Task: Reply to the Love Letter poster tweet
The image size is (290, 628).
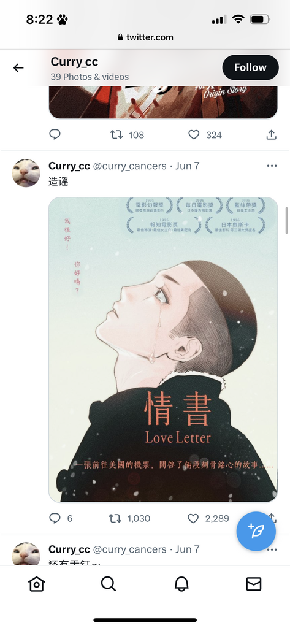Action: tap(55, 518)
